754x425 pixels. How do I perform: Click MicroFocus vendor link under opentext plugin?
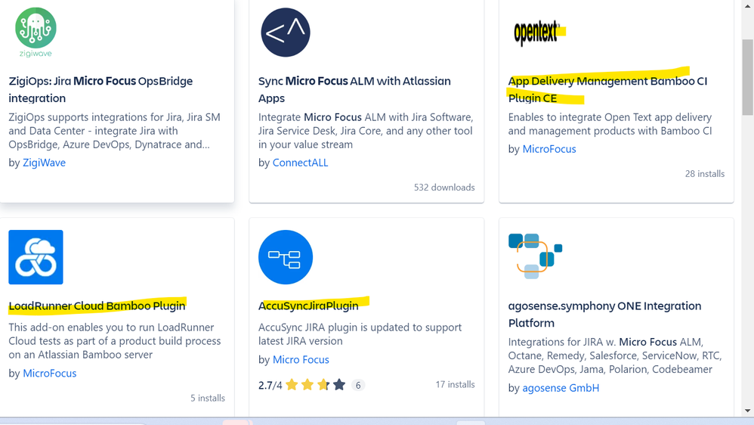[x=549, y=149]
